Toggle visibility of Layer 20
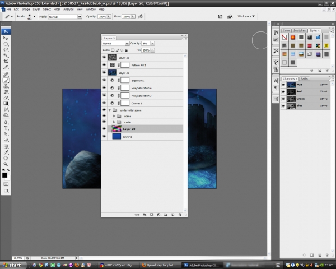Image resolution: width=336 pixels, height=269 pixels. pyautogui.click(x=104, y=129)
